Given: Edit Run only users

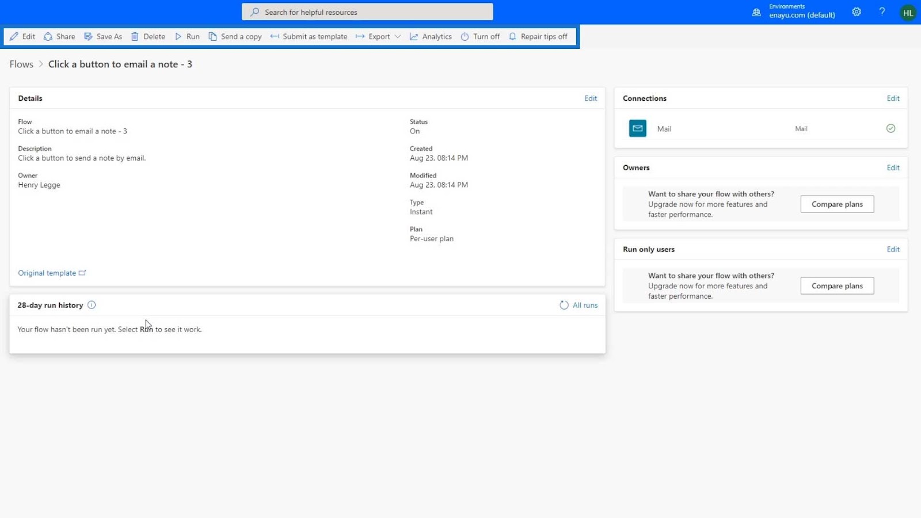Looking at the screenshot, I should coord(893,249).
